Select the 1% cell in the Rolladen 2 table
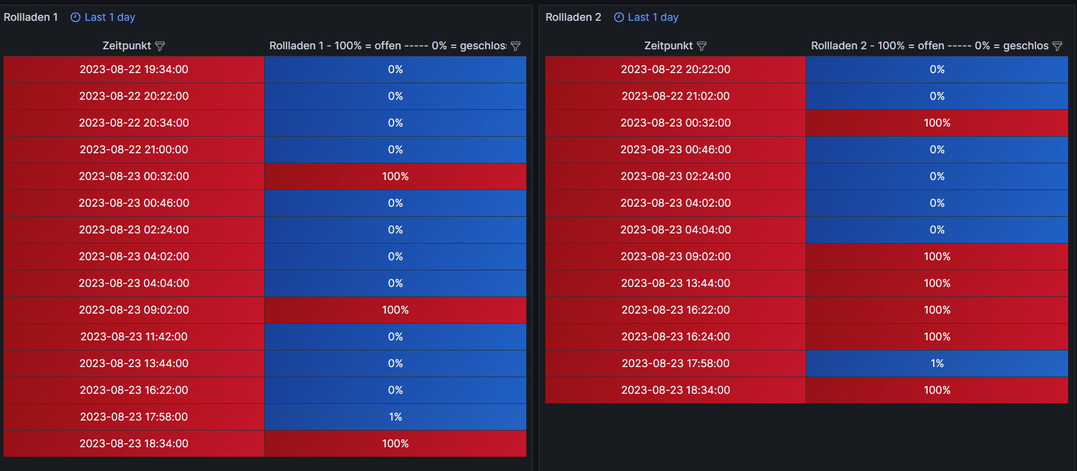This screenshot has width=1077, height=471. click(937, 363)
